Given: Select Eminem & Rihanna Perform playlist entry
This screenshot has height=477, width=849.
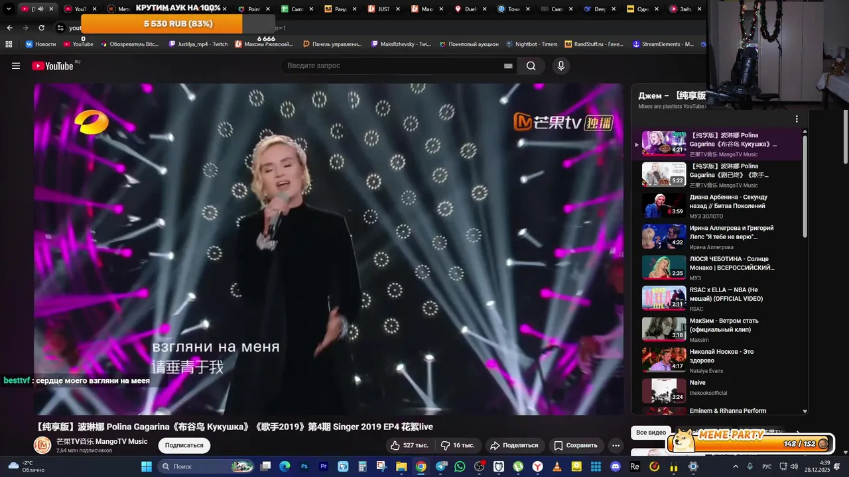Looking at the screenshot, I should (x=720, y=411).
